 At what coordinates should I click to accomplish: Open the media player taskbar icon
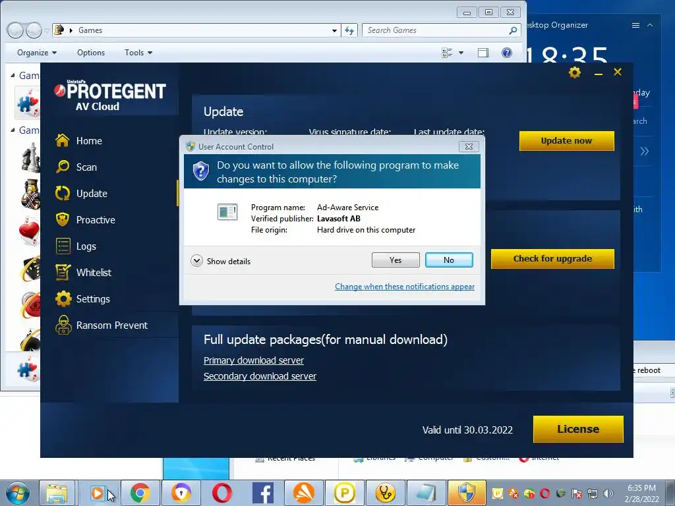click(98, 493)
